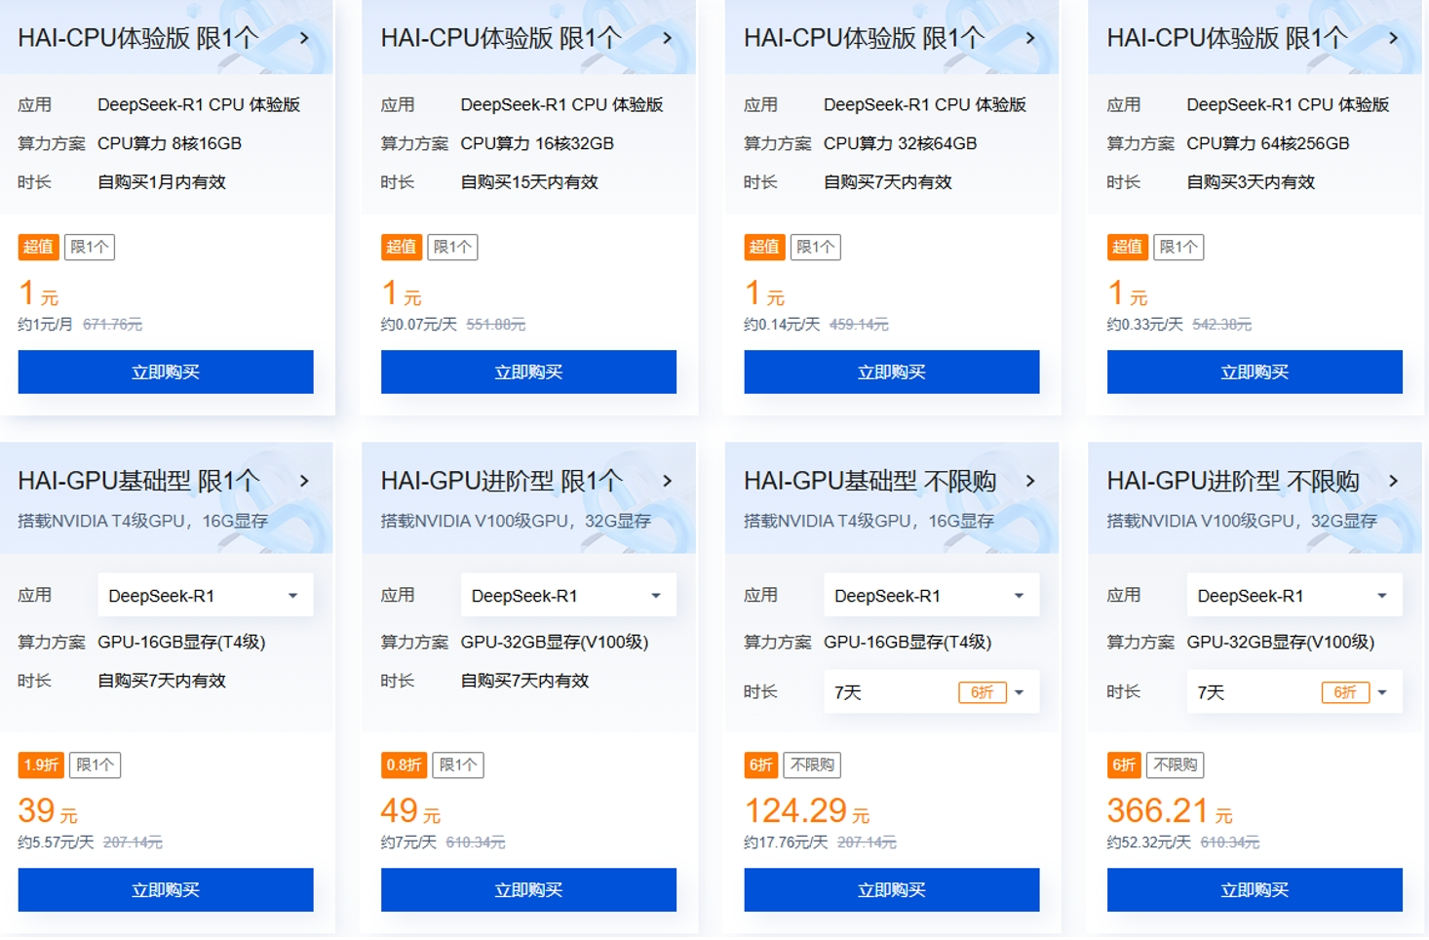This screenshot has width=1429, height=940.
Task: Click text 自购买15天内有效
Action: click(529, 182)
